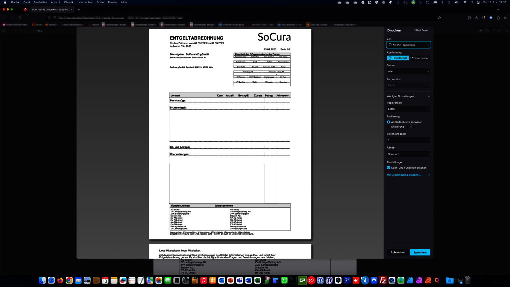Open Control Center in menu bar

[x=479, y=2]
